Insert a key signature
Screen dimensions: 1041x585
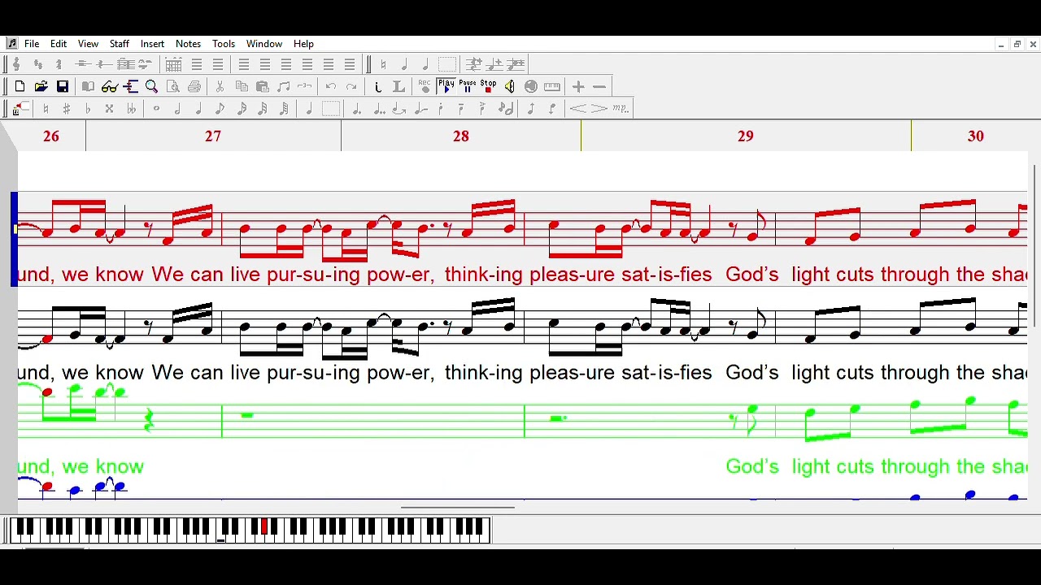(x=37, y=64)
